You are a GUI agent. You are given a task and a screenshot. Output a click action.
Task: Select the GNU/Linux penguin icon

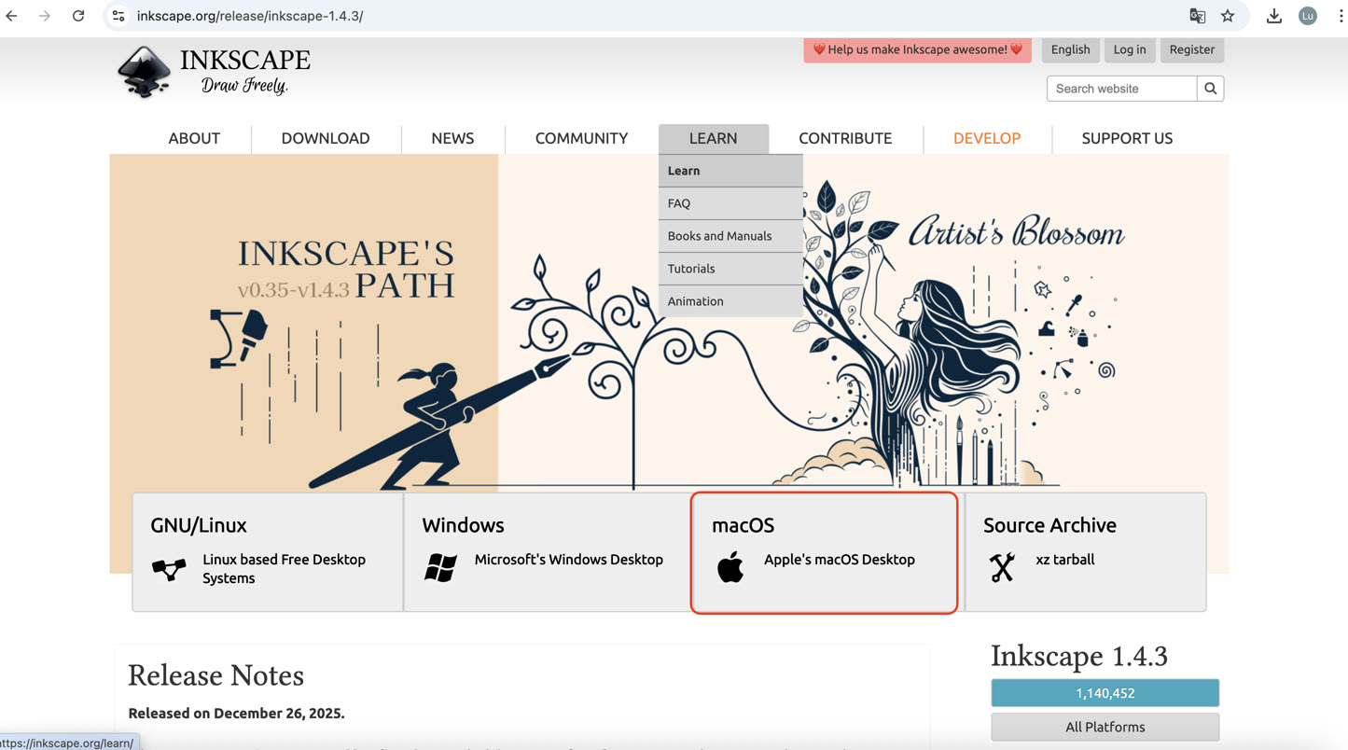[x=169, y=567]
